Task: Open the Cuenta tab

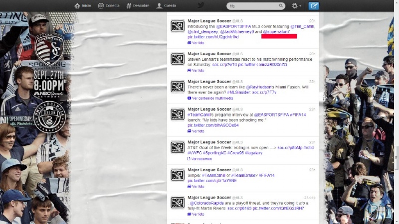Action: coord(166,5)
